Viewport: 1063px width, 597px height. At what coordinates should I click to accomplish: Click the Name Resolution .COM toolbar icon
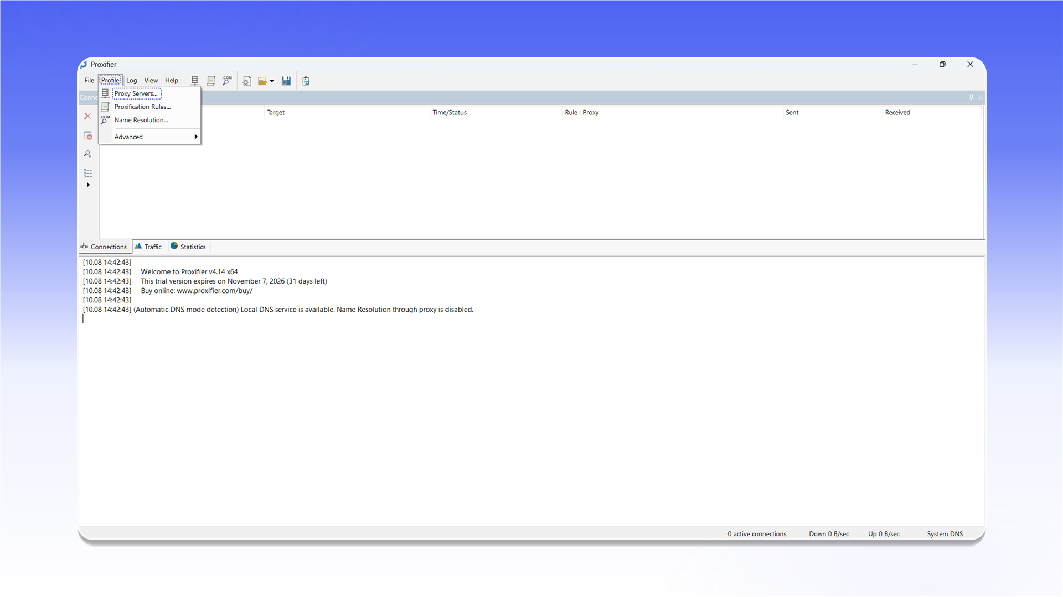tap(227, 81)
